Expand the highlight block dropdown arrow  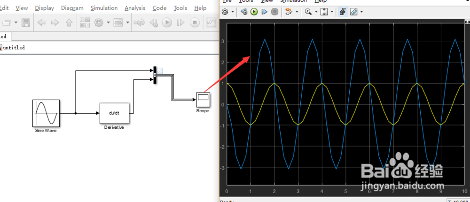pos(297,12)
